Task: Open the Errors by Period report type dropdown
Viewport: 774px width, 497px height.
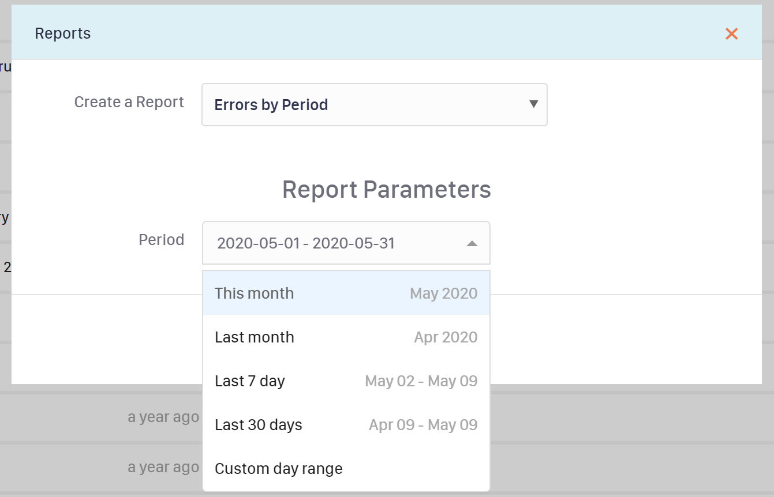Action: point(374,105)
